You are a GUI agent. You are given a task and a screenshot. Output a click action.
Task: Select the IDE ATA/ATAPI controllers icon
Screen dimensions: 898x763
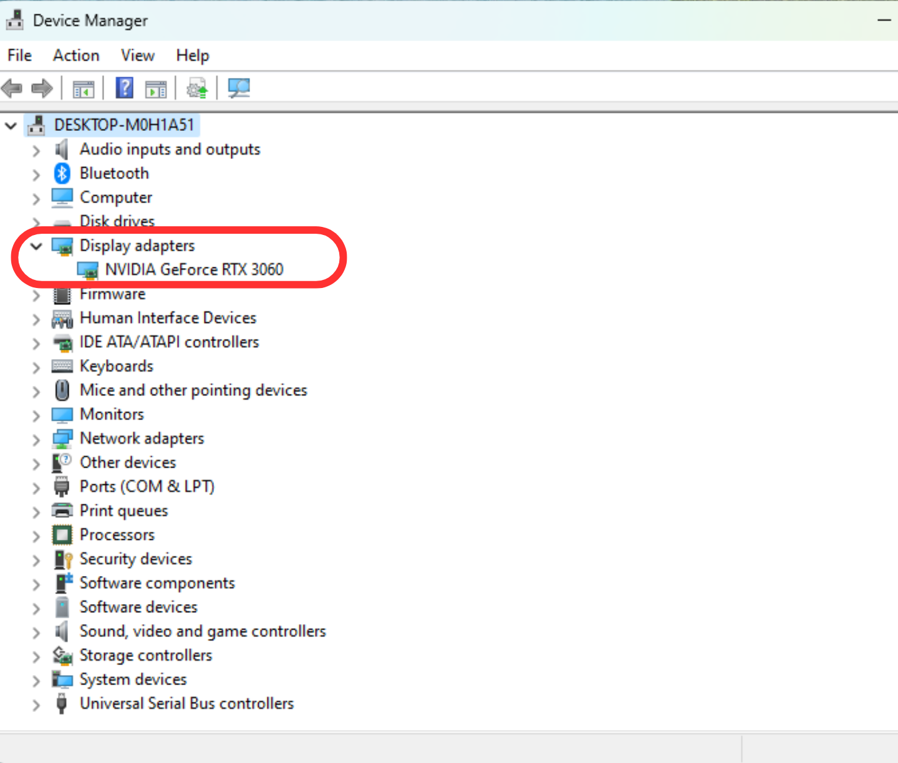pyautogui.click(x=62, y=343)
